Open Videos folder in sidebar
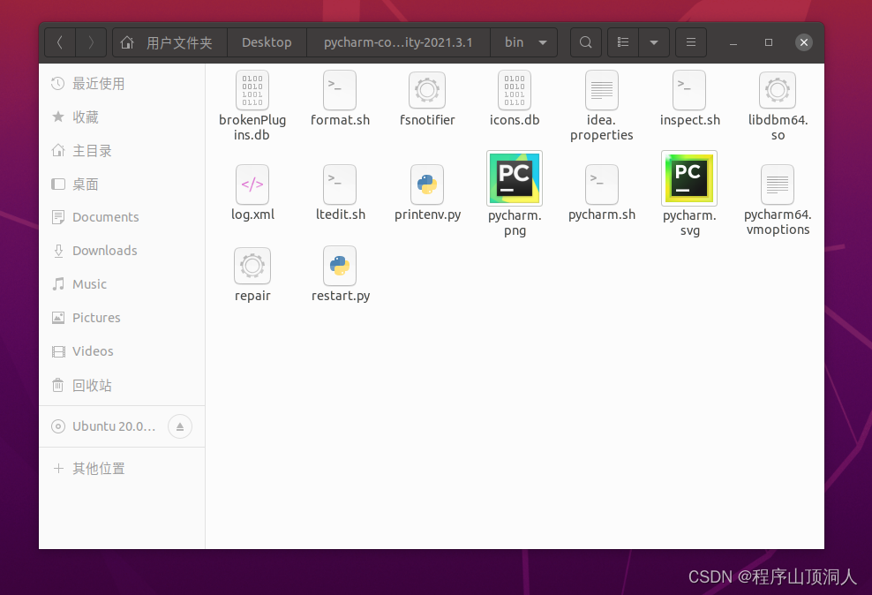 [x=122, y=350]
